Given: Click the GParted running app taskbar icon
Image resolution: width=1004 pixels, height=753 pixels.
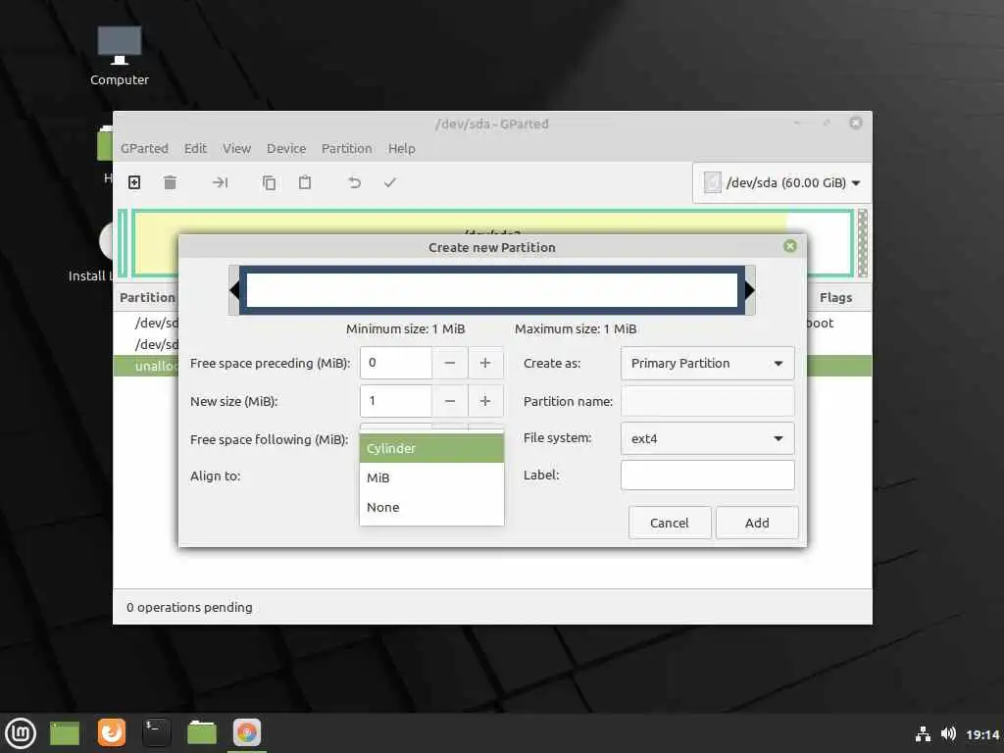Looking at the screenshot, I should pyautogui.click(x=247, y=732).
